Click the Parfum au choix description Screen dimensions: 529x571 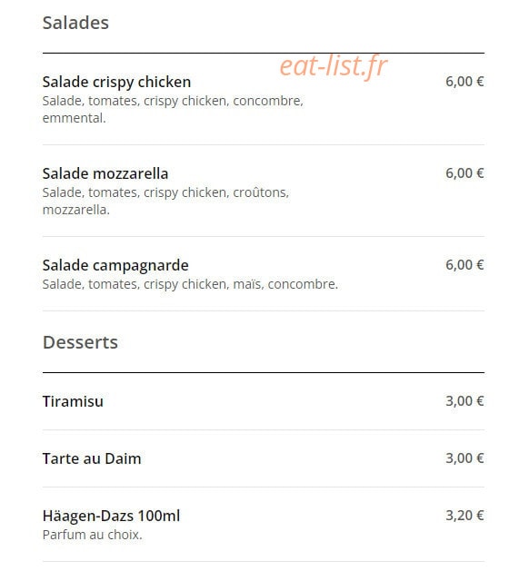(92, 535)
